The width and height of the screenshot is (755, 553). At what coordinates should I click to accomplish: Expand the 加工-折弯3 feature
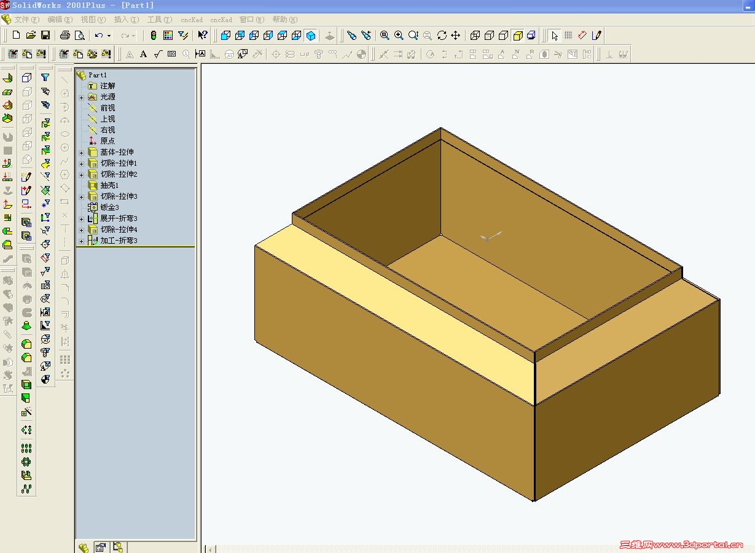tap(81, 241)
